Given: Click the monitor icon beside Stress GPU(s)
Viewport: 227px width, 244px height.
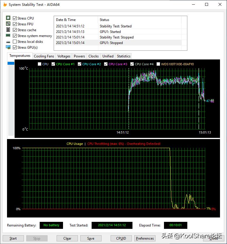Looking at the screenshot, I should pos(8,47).
